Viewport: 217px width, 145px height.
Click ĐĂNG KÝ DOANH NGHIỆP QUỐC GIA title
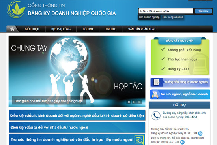[71, 13]
